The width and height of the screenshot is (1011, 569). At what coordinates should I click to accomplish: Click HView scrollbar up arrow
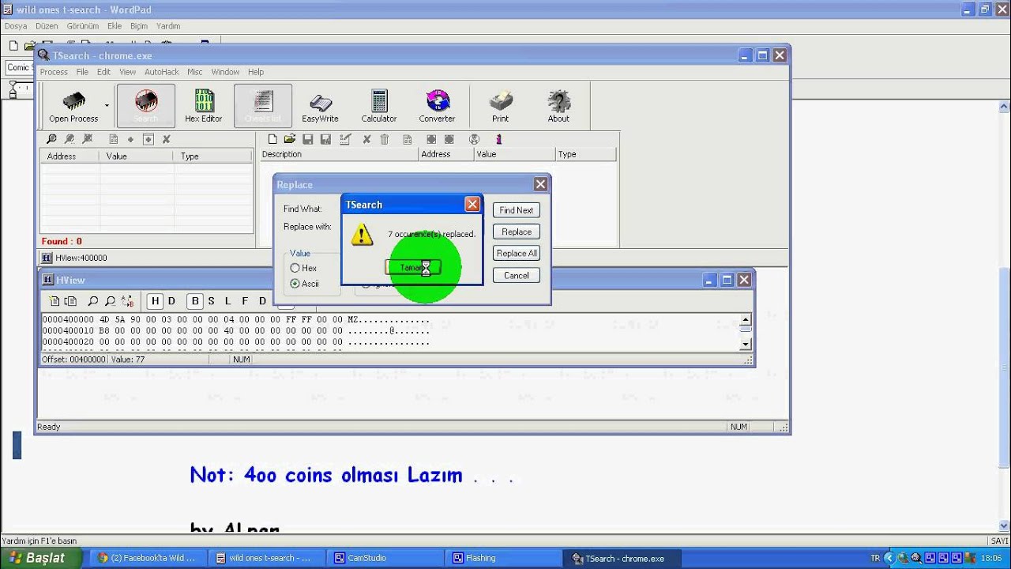(x=746, y=320)
